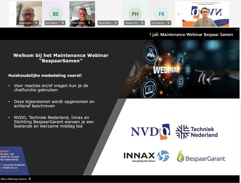Show next participants with right chevron
The image size is (241, 183).
tap(178, 14)
